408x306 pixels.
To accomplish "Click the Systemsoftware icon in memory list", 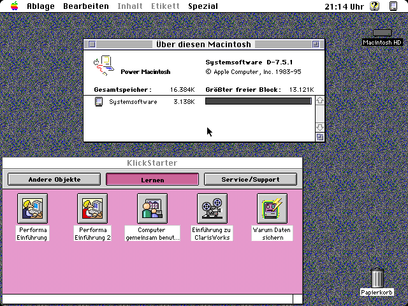I will pyautogui.click(x=99, y=101).
